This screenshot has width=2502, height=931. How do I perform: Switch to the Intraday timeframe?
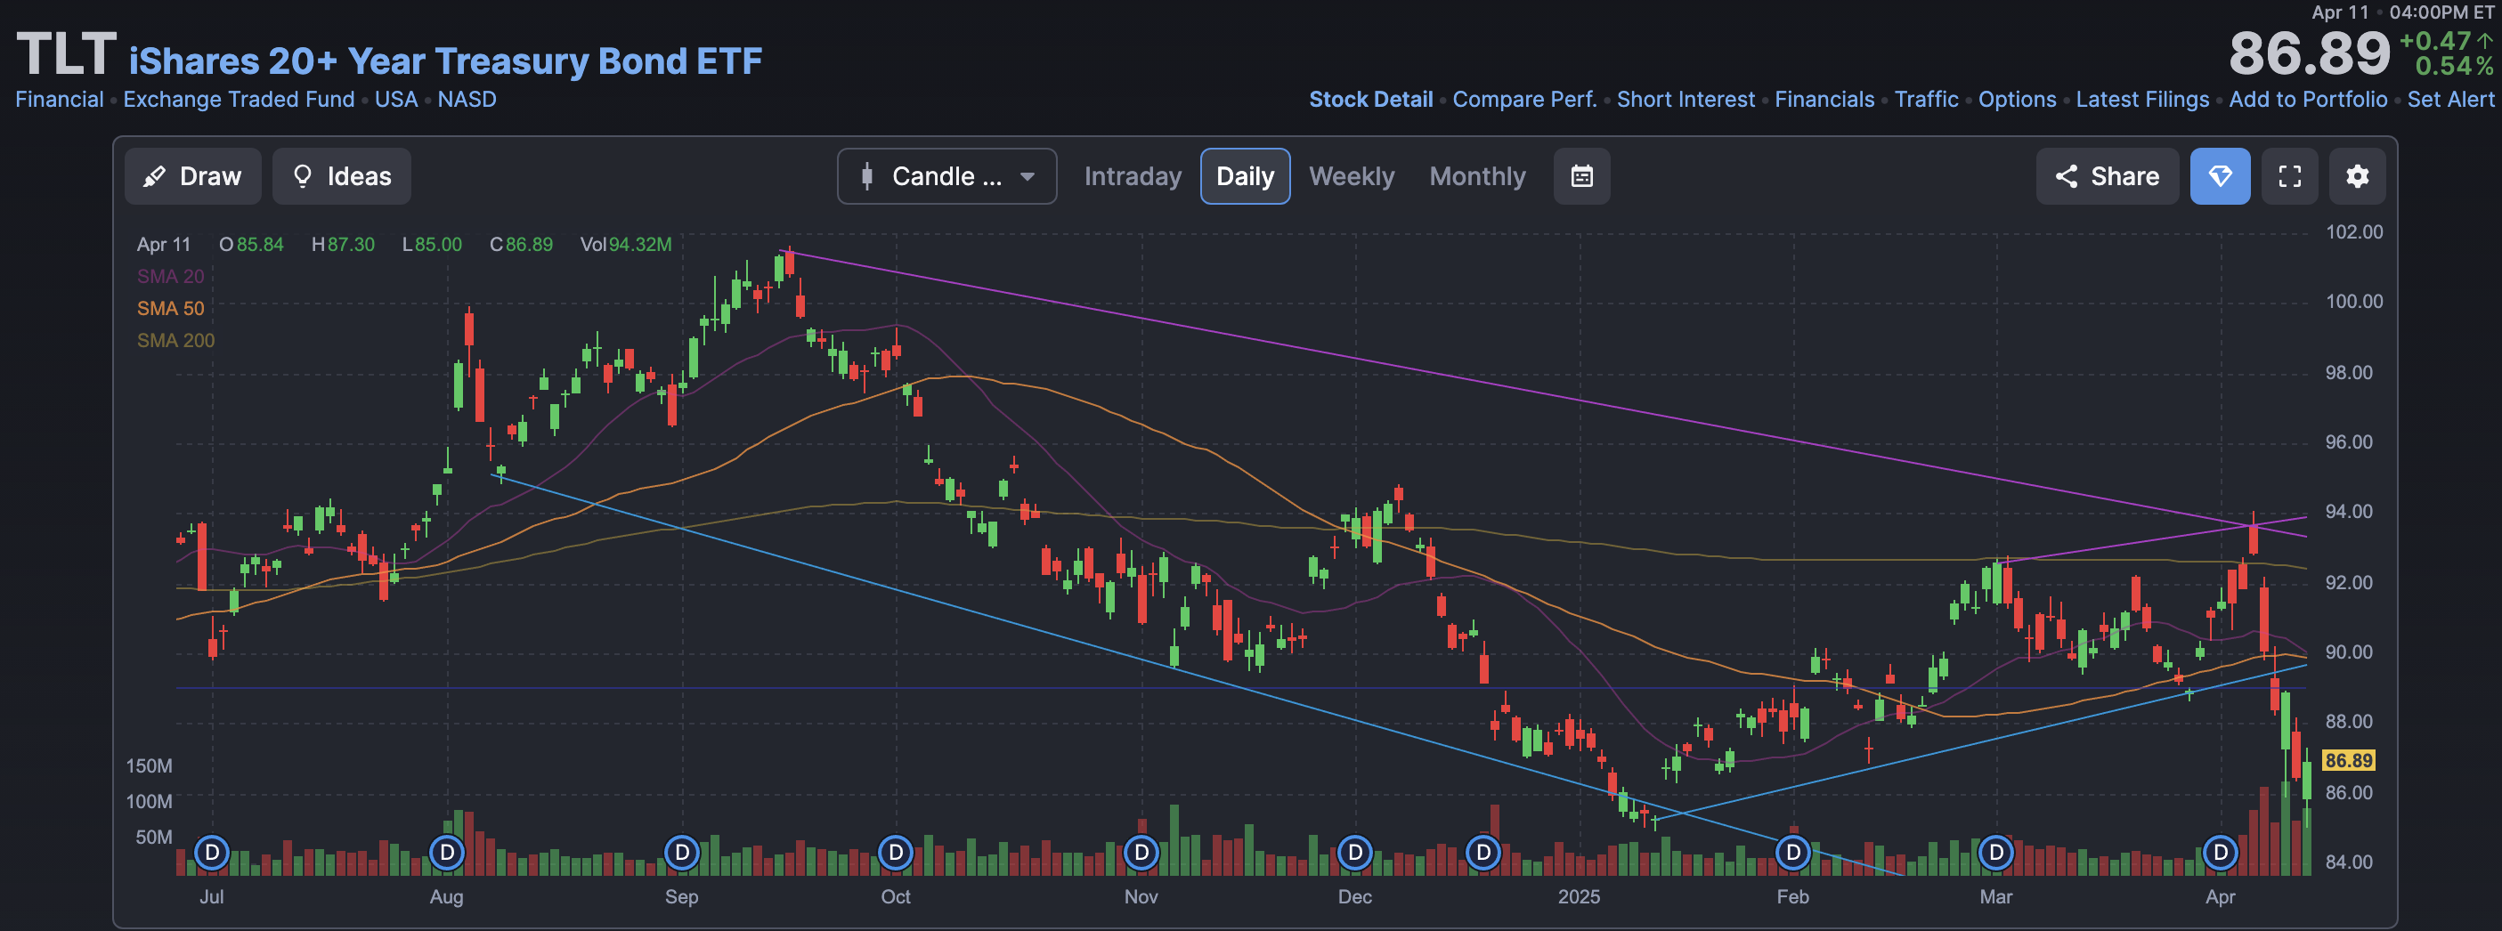[x=1133, y=177]
